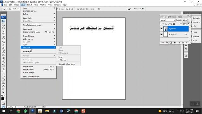Expand the New submenu in Layer menu
Image resolution: width=202 pixels, height=114 pixels.
tap(39, 8)
